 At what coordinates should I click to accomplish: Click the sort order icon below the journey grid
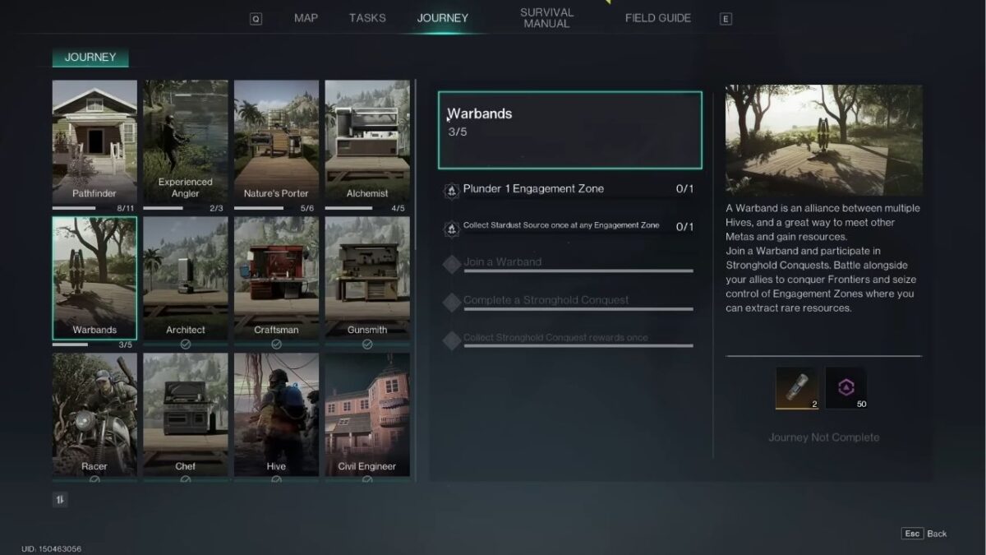click(60, 499)
